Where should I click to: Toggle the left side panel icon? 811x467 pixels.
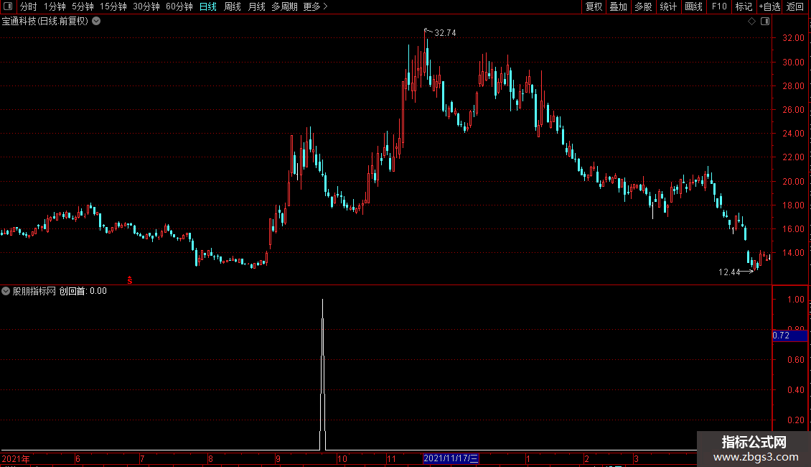pos(8,6)
